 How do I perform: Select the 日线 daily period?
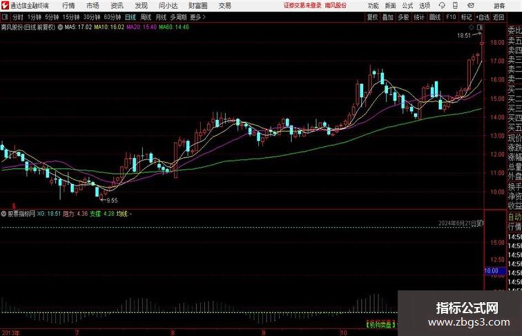point(130,17)
